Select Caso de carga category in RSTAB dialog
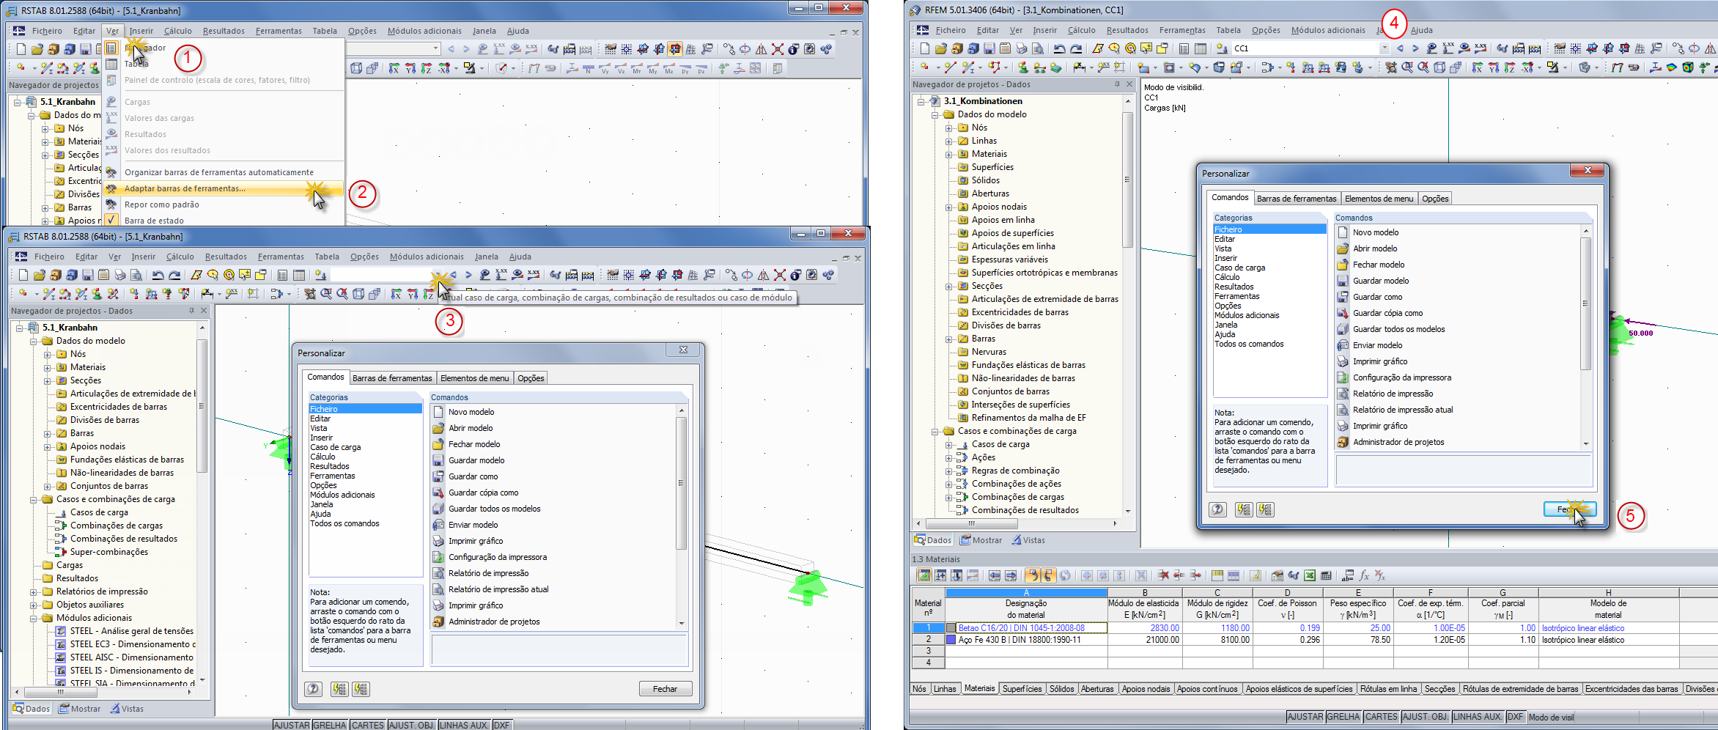 click(336, 447)
